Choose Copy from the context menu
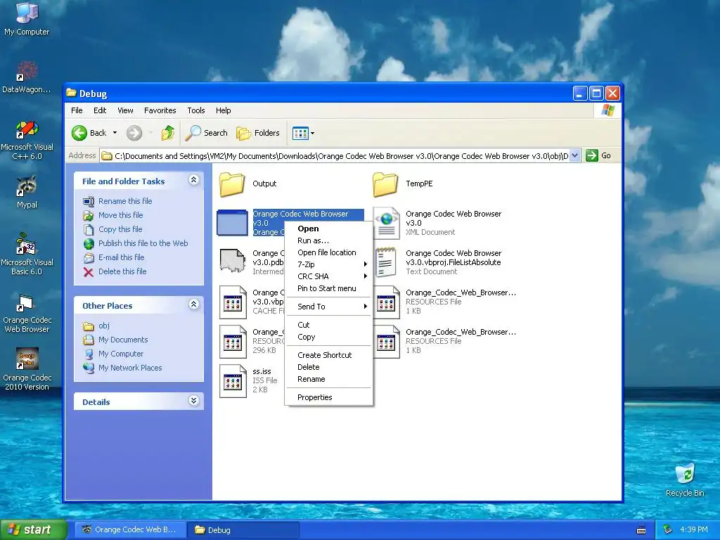The width and height of the screenshot is (720, 540). 329,337
